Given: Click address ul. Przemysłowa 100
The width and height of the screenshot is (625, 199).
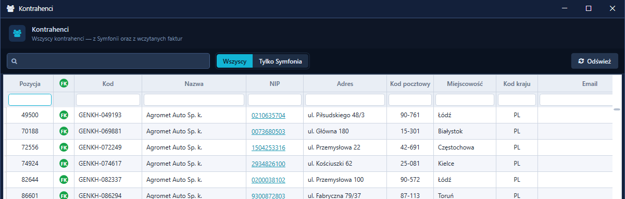Looking at the screenshot, I should pos(336,180).
